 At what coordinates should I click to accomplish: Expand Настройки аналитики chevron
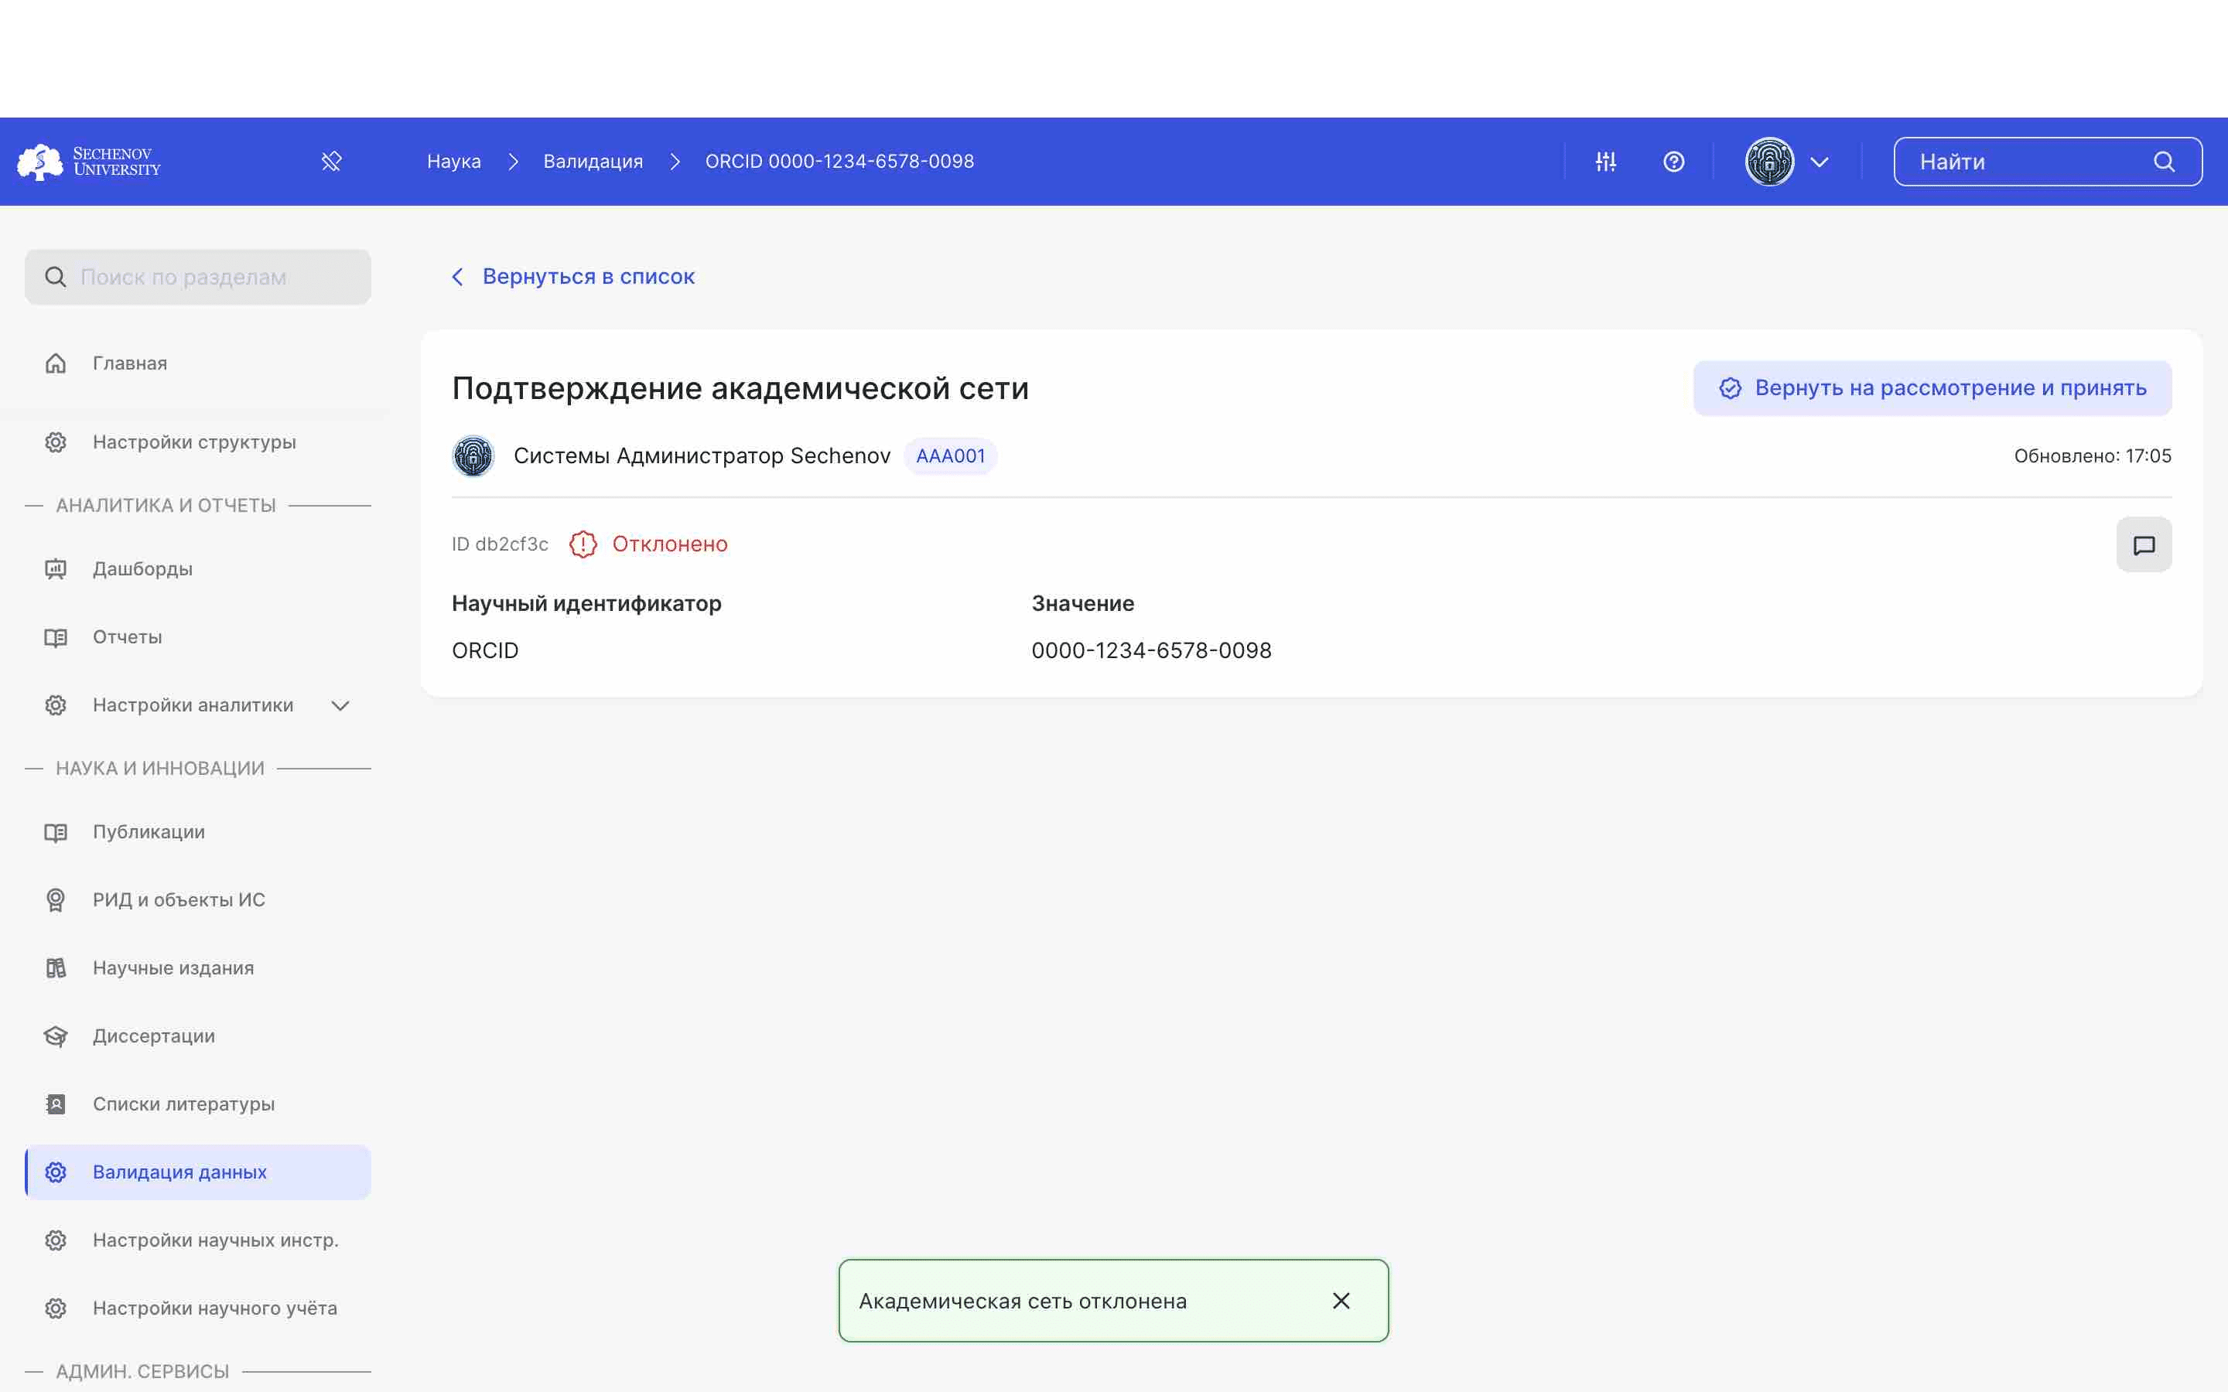coord(340,705)
